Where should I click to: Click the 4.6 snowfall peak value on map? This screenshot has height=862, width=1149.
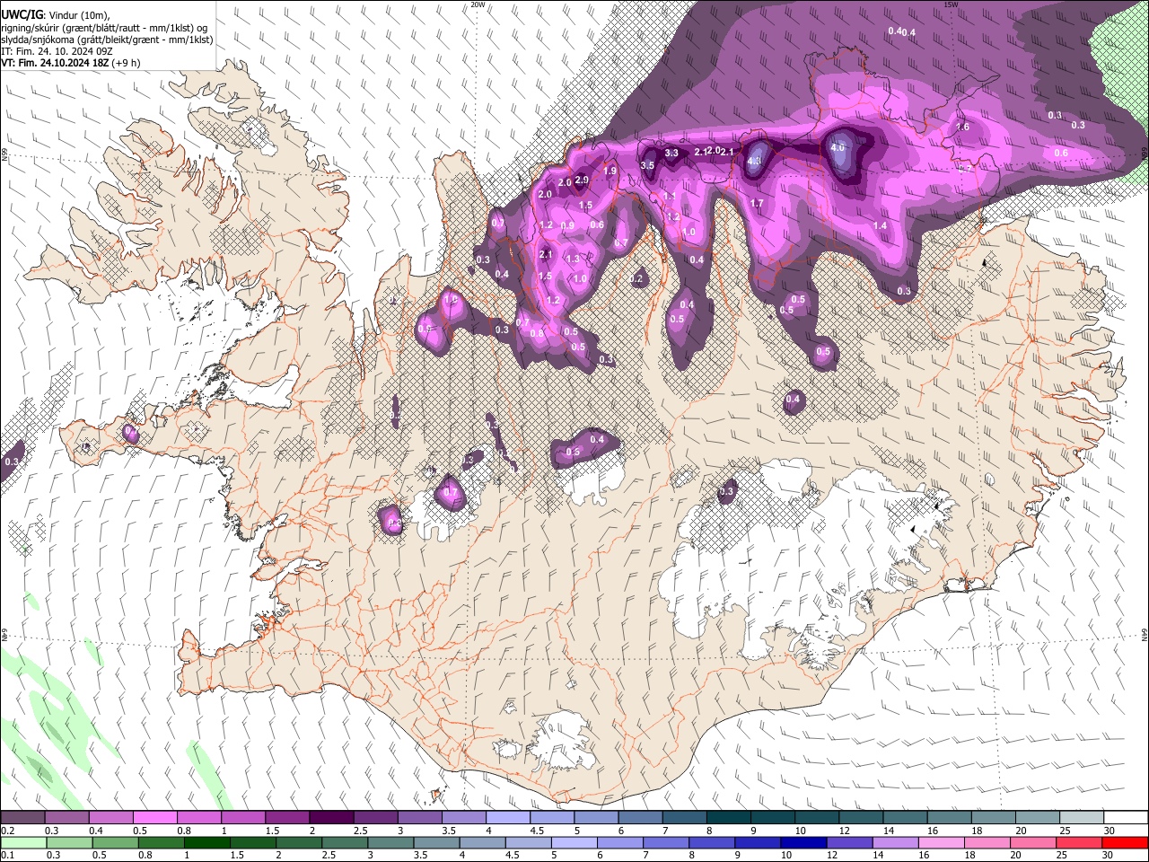point(838,147)
